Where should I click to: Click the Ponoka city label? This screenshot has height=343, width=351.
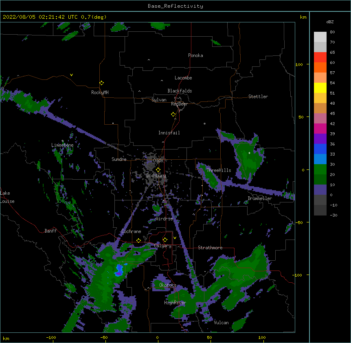[195, 55]
